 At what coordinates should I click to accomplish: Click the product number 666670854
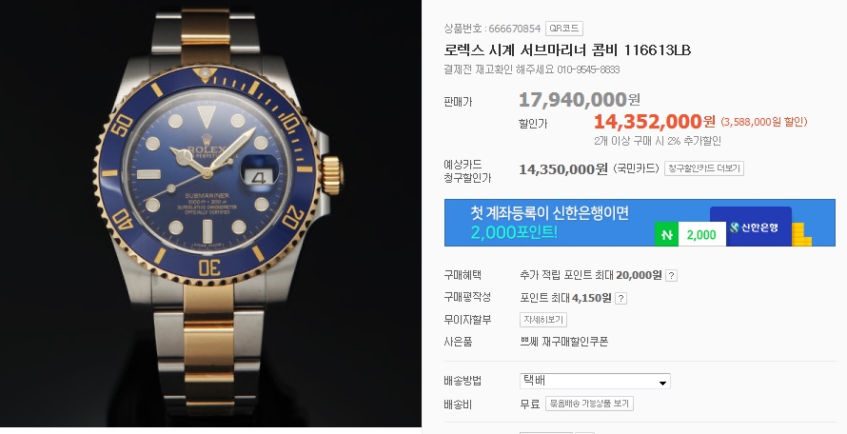514,29
